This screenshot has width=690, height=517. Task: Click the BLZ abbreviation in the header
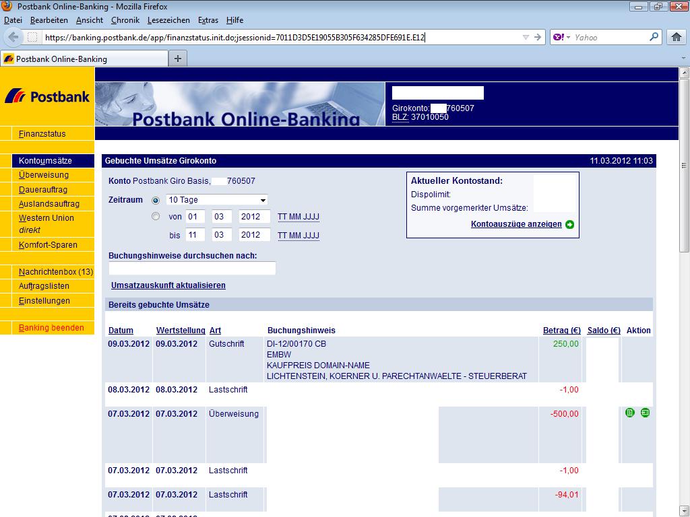pyautogui.click(x=400, y=117)
